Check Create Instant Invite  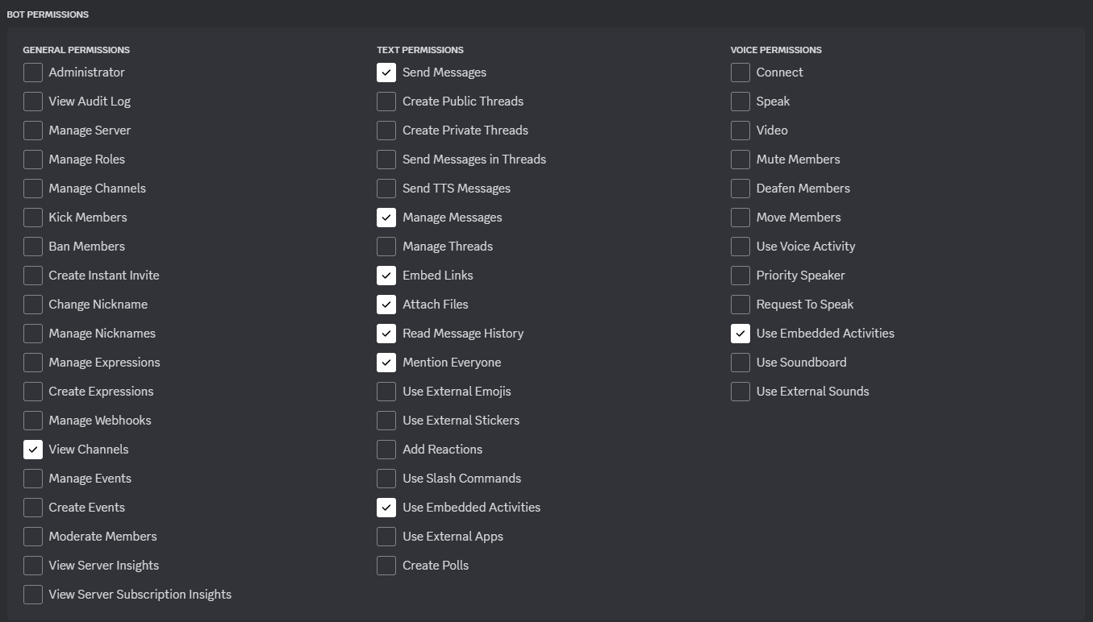(32, 275)
